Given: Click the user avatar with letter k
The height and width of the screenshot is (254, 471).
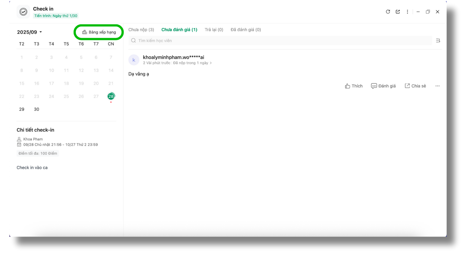Looking at the screenshot, I should [134, 60].
